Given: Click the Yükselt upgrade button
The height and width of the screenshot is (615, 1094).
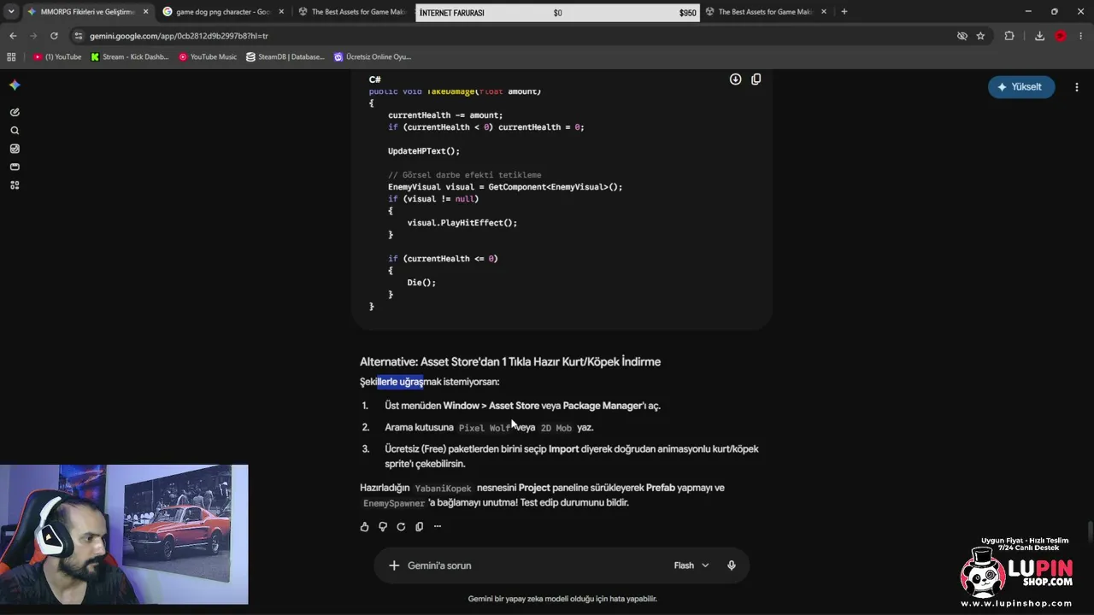Looking at the screenshot, I should click(1021, 87).
